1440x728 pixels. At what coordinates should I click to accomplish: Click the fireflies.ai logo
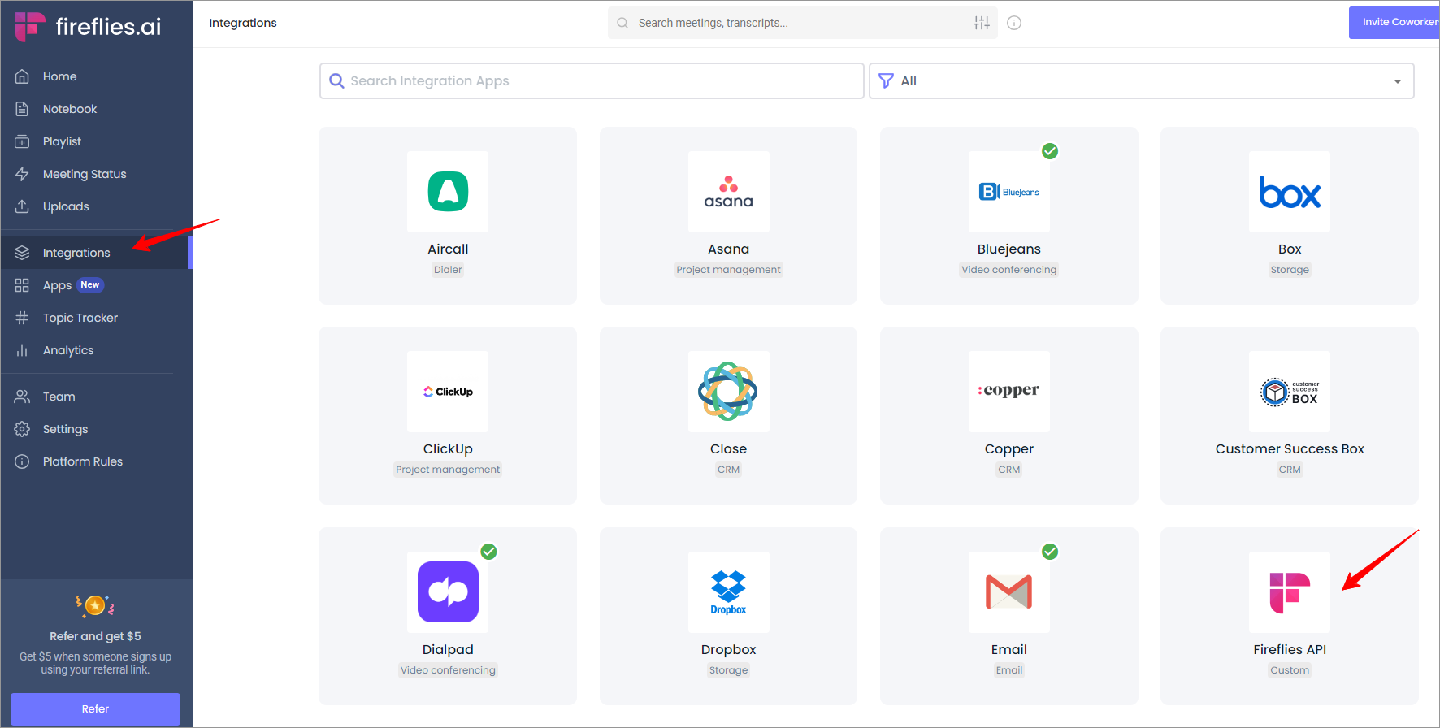[88, 26]
